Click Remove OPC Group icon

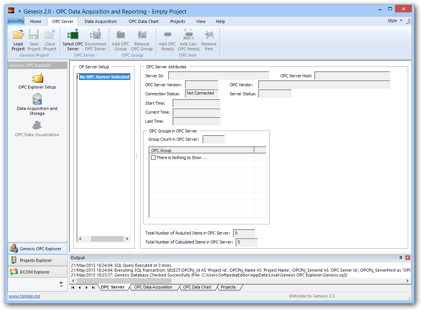click(x=142, y=35)
